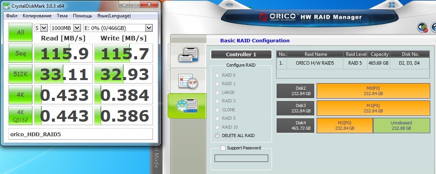
Task: Choose the RAID 5 radio option
Action: 217,118
